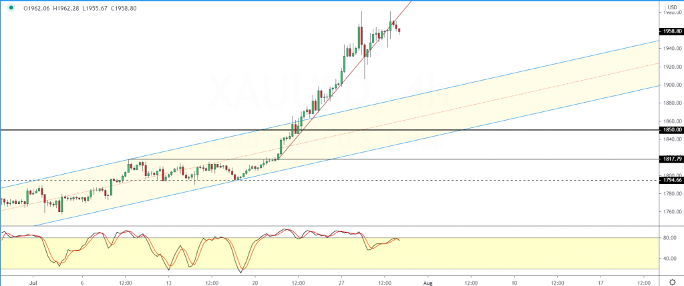Select the 1817.79 price level label

(671, 159)
